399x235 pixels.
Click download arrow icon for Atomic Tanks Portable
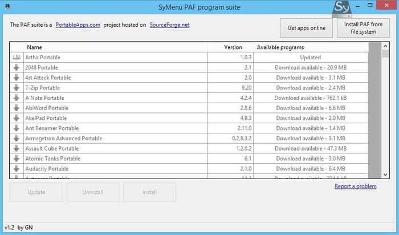click(17, 159)
